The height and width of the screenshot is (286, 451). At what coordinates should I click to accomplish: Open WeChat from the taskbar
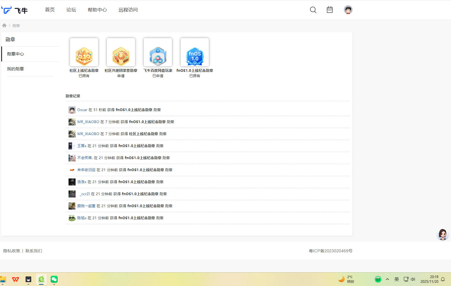click(54, 279)
